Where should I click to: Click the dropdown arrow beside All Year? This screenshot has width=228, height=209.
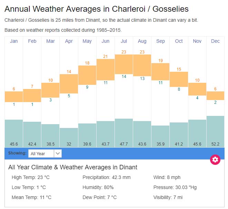click(58, 153)
